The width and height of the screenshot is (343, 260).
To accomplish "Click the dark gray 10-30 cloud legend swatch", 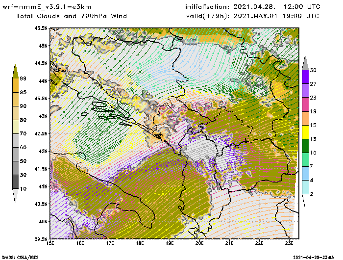I will [x=16, y=182].
